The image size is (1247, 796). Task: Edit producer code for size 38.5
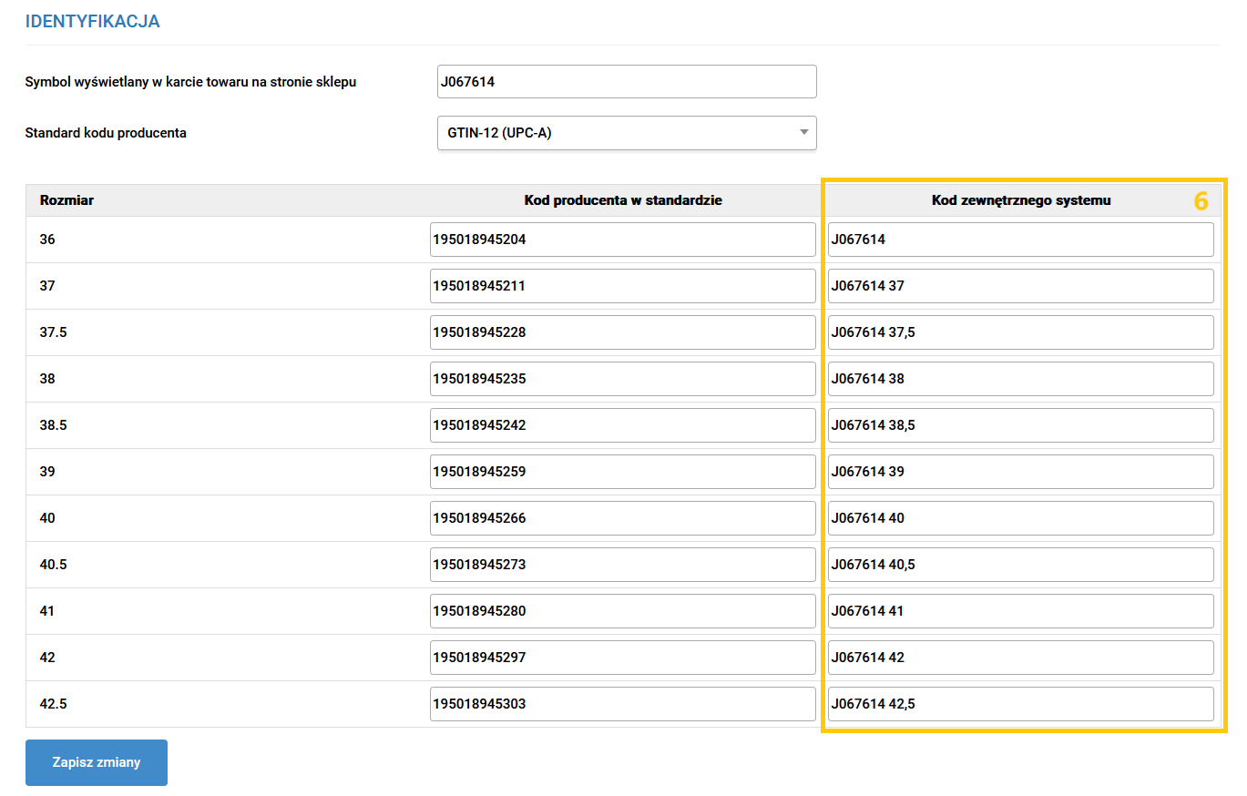(x=622, y=425)
